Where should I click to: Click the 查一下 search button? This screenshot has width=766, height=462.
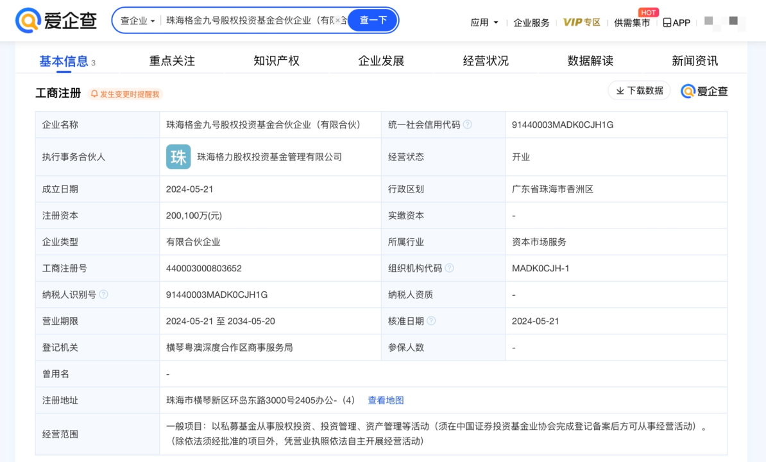[373, 21]
